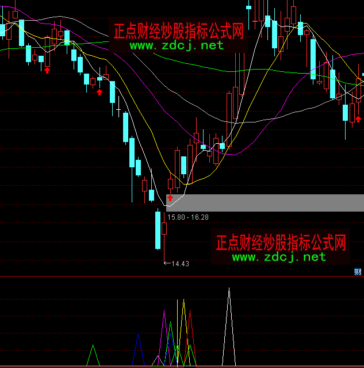This screenshot has width=364, height=368.
Task: Click the 14.43 lowest price label
Action: click(x=181, y=264)
